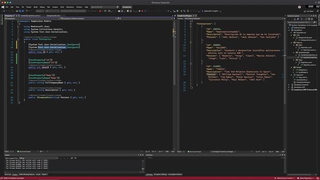Open the Debug solution configuration dropdown
Viewport: 320px width, 180px height.
(40, 11)
